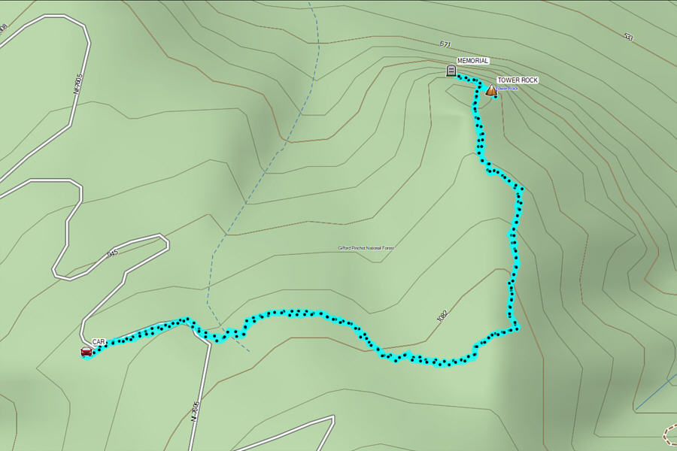The image size is (677, 451).
Task: Select the 533 contour elevation label
Action: point(628,37)
